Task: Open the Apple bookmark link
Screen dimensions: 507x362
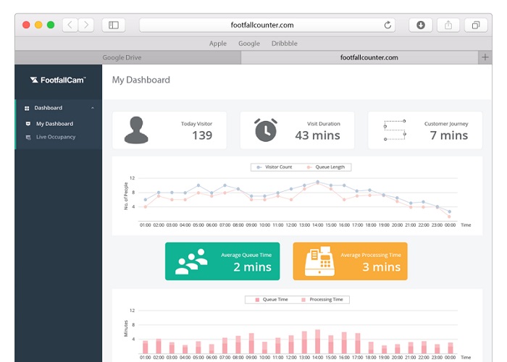Action: (x=218, y=43)
